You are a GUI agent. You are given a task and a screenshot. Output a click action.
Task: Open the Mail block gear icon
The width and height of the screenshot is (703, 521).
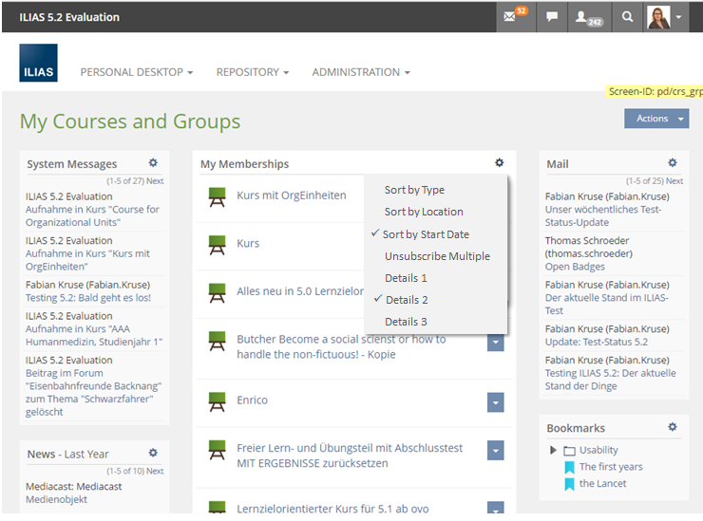tap(673, 163)
